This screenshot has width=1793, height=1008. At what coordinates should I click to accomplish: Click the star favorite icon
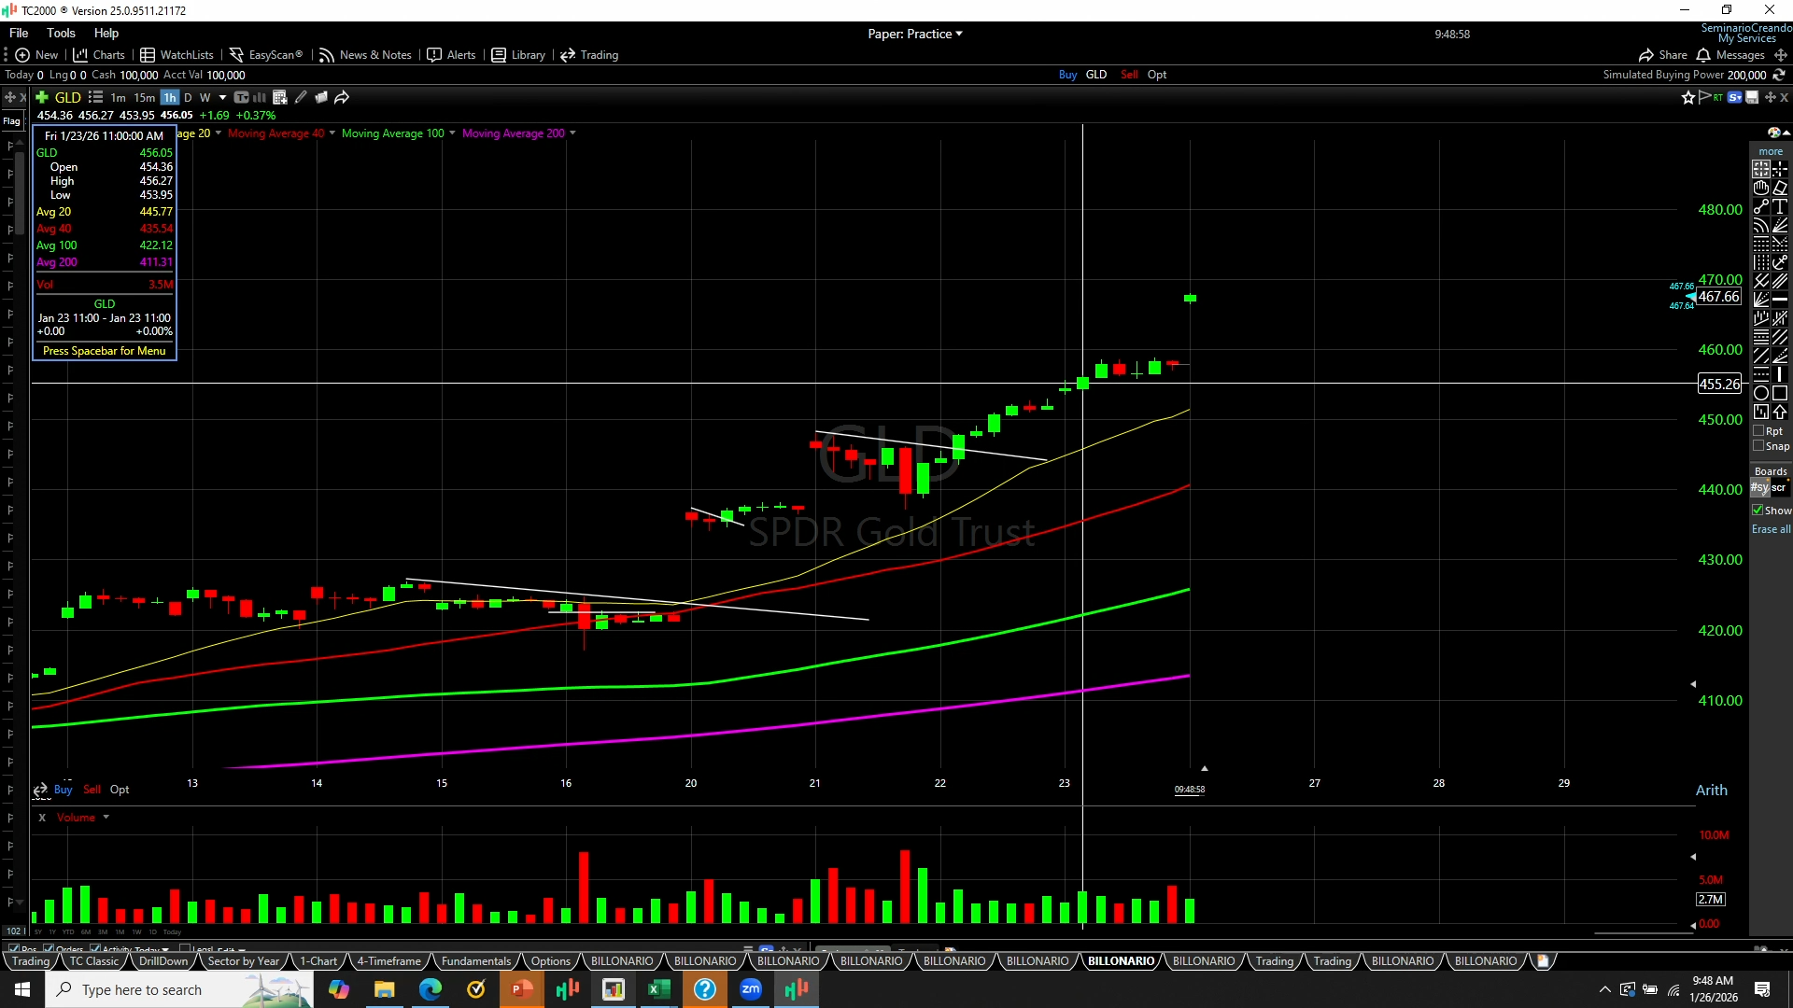point(1687,97)
